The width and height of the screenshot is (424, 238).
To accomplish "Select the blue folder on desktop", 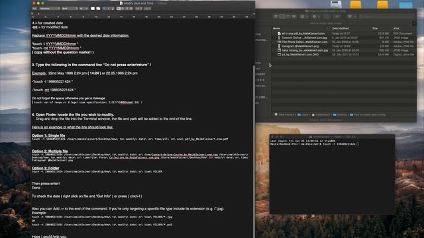I will 406,5.
